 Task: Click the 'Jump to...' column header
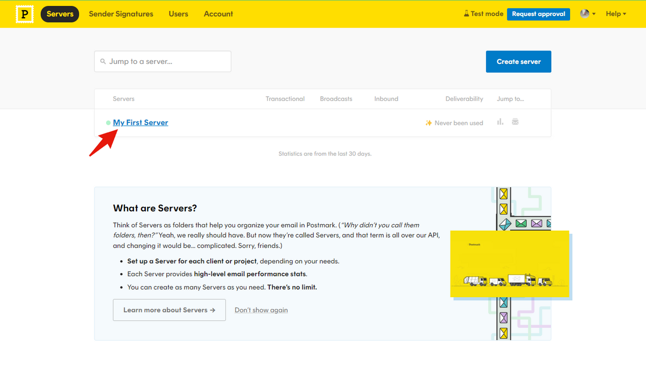coord(510,99)
